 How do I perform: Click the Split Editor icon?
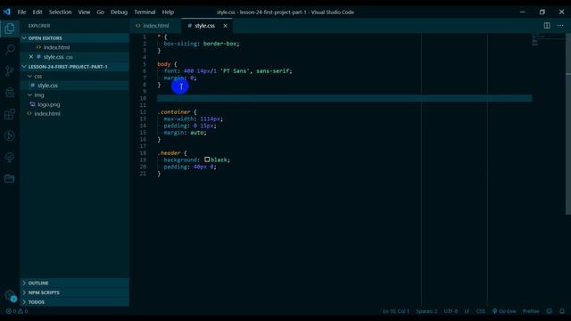click(x=547, y=26)
